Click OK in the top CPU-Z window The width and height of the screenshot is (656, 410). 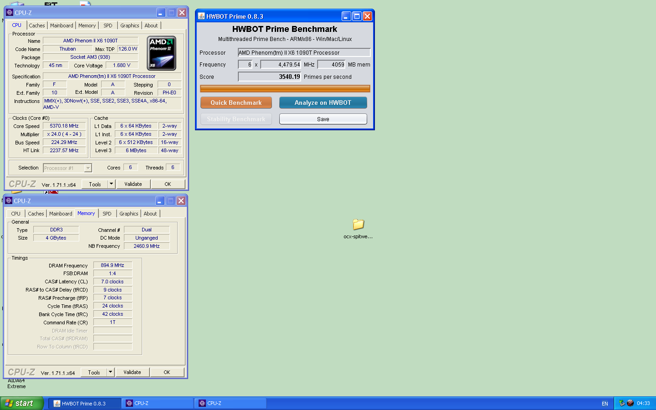click(x=168, y=184)
